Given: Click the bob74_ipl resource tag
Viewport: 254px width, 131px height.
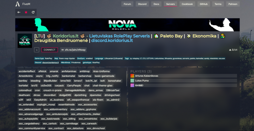Looking at the screenshot, I should click(91, 81).
